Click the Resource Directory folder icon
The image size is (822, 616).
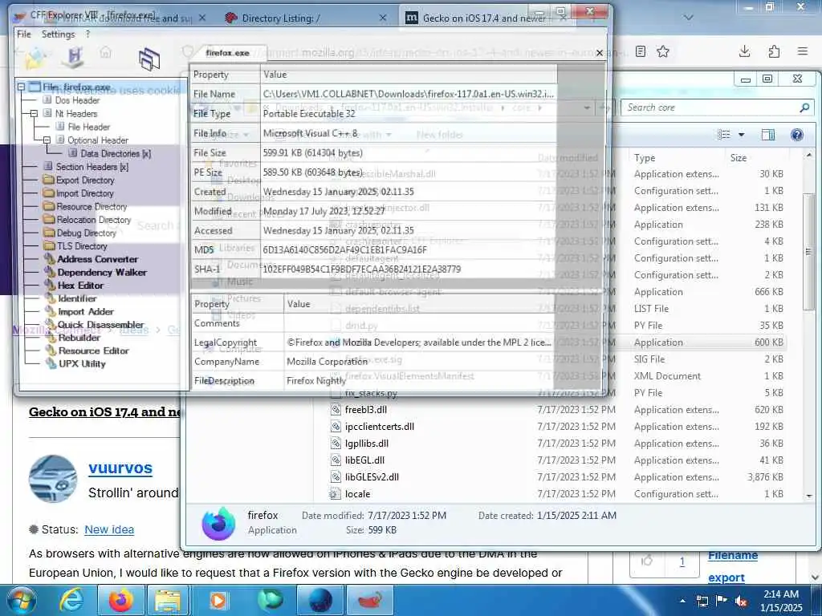click(x=49, y=206)
